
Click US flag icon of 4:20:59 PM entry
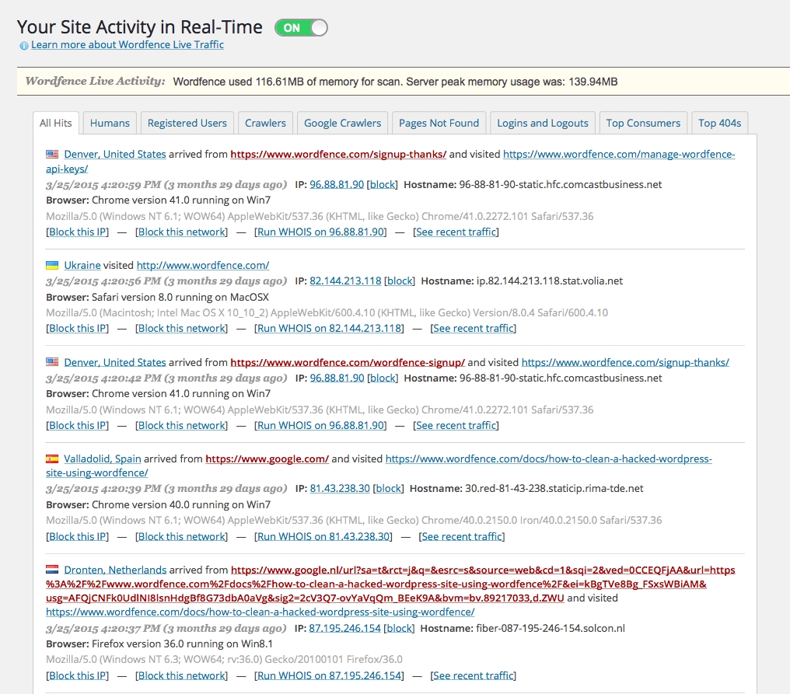pos(52,154)
